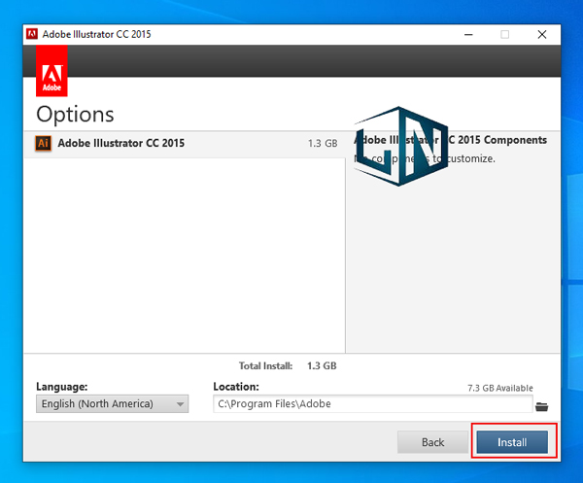The image size is (583, 483).
Task: Click the '1.3 GB' size in product row
Action: pyautogui.click(x=323, y=143)
